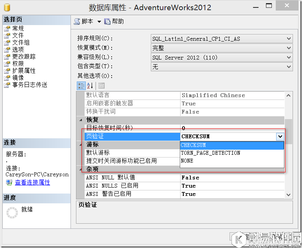Open the 兼容级别 compatibility level dropdown
The image size is (302, 248).
222,58
